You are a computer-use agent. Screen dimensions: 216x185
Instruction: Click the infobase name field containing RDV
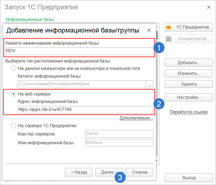(79, 51)
